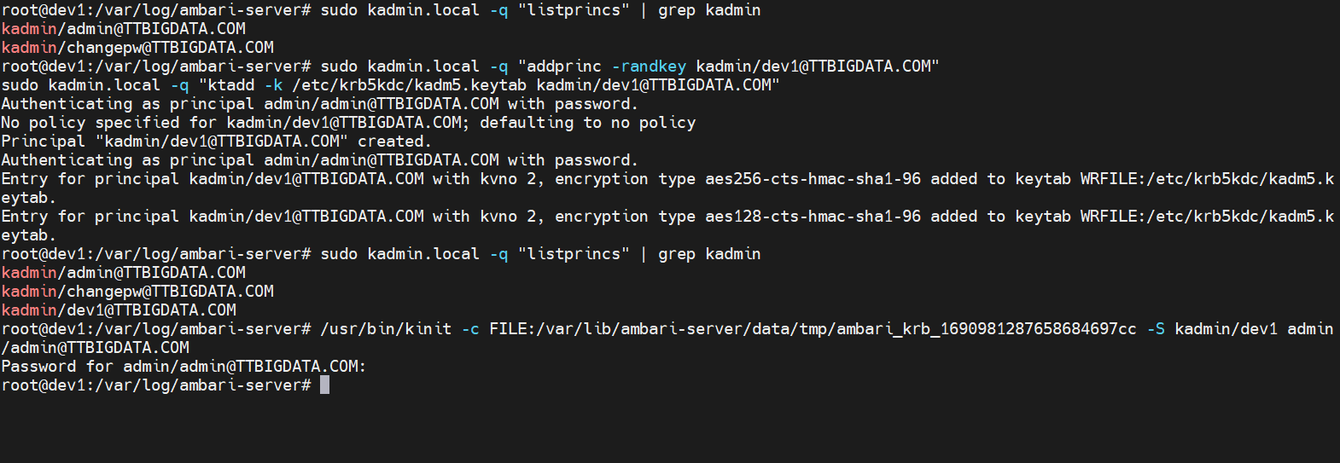The width and height of the screenshot is (1340, 463).
Task: Click the "-randkey" option text
Action: (649, 67)
